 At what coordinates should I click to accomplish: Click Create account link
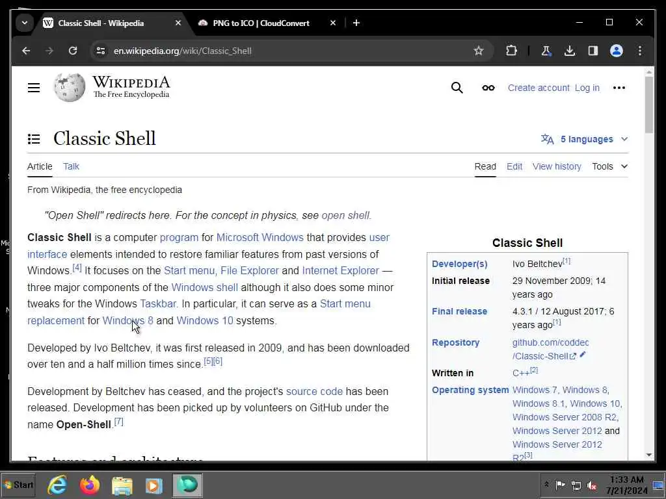point(539,88)
